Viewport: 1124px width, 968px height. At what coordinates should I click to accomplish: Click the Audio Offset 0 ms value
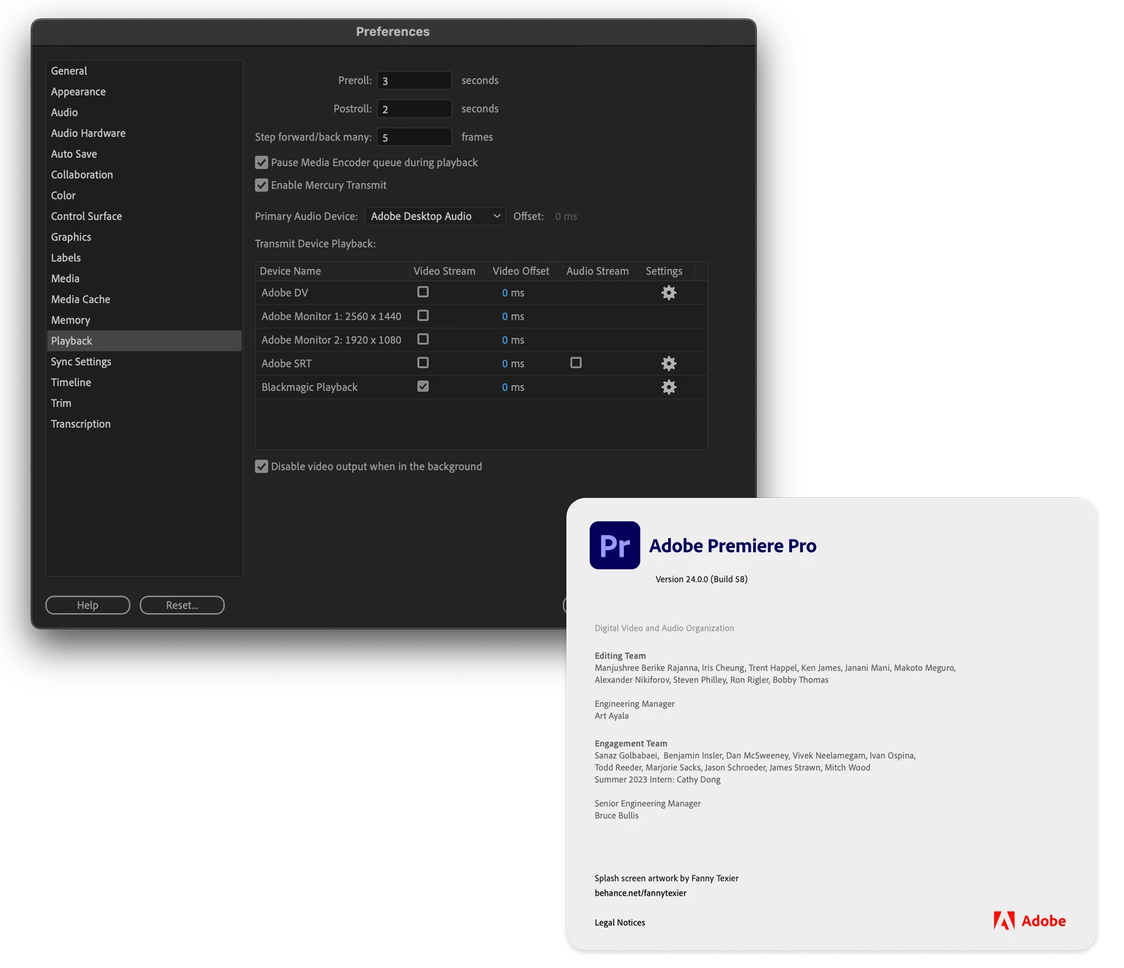click(566, 216)
